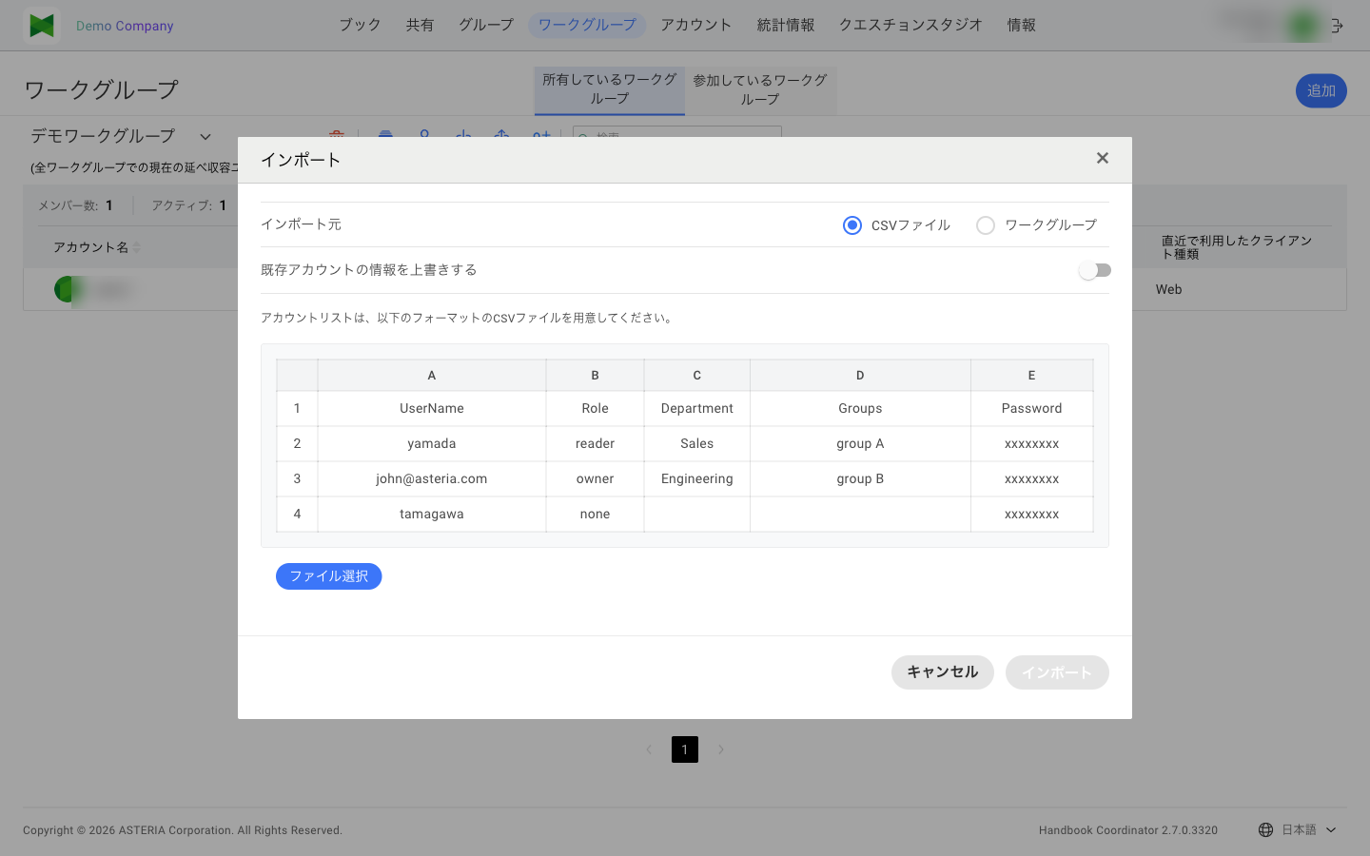Viewport: 1370px width, 856px height.
Task: Open the 日本語 language dropdown
Action: [1308, 830]
